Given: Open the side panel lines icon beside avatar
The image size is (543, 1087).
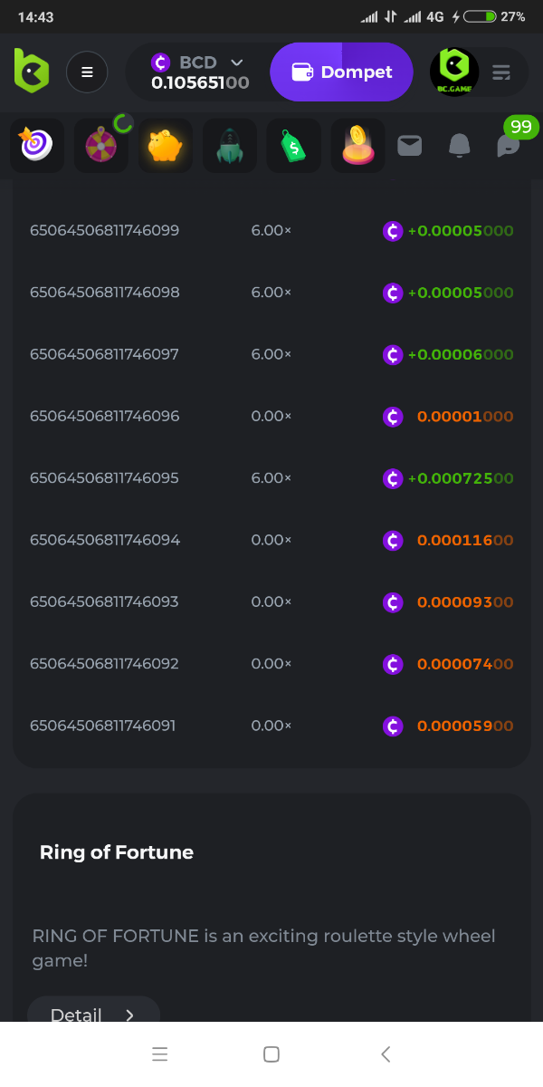Looking at the screenshot, I should tap(501, 72).
